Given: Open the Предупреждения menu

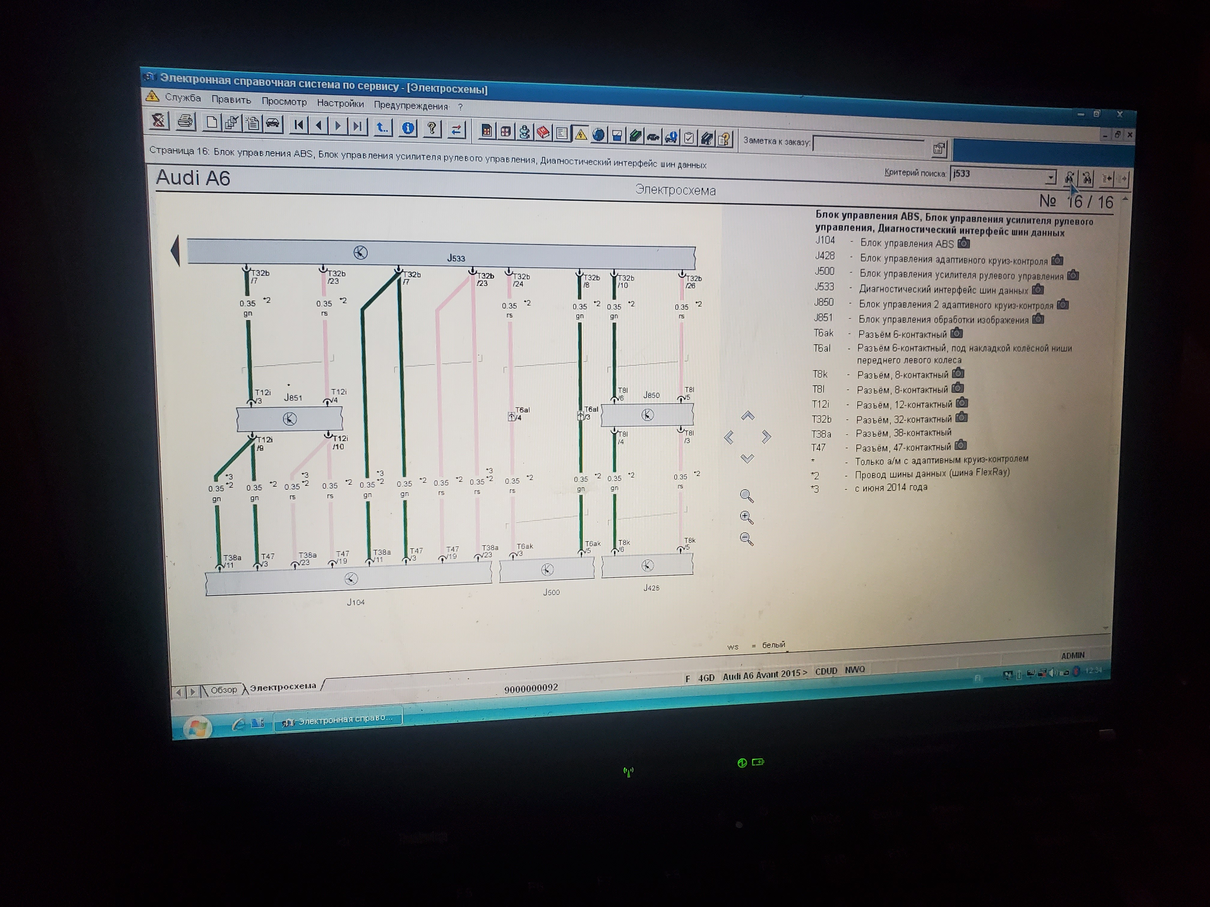Looking at the screenshot, I should [410, 106].
